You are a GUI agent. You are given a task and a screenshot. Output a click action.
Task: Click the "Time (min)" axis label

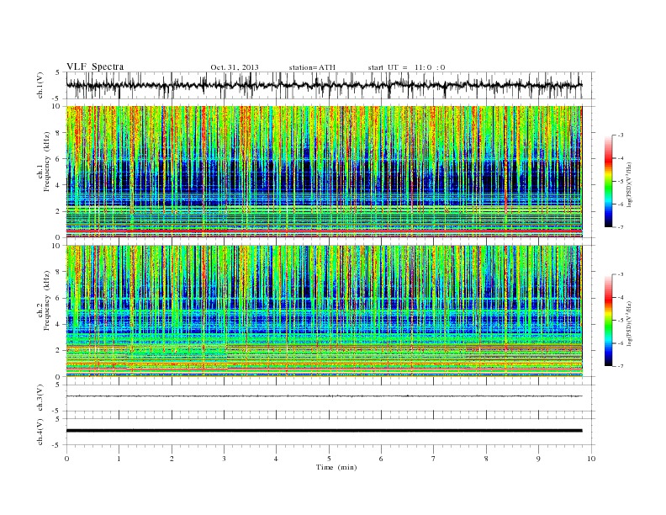coord(336,467)
